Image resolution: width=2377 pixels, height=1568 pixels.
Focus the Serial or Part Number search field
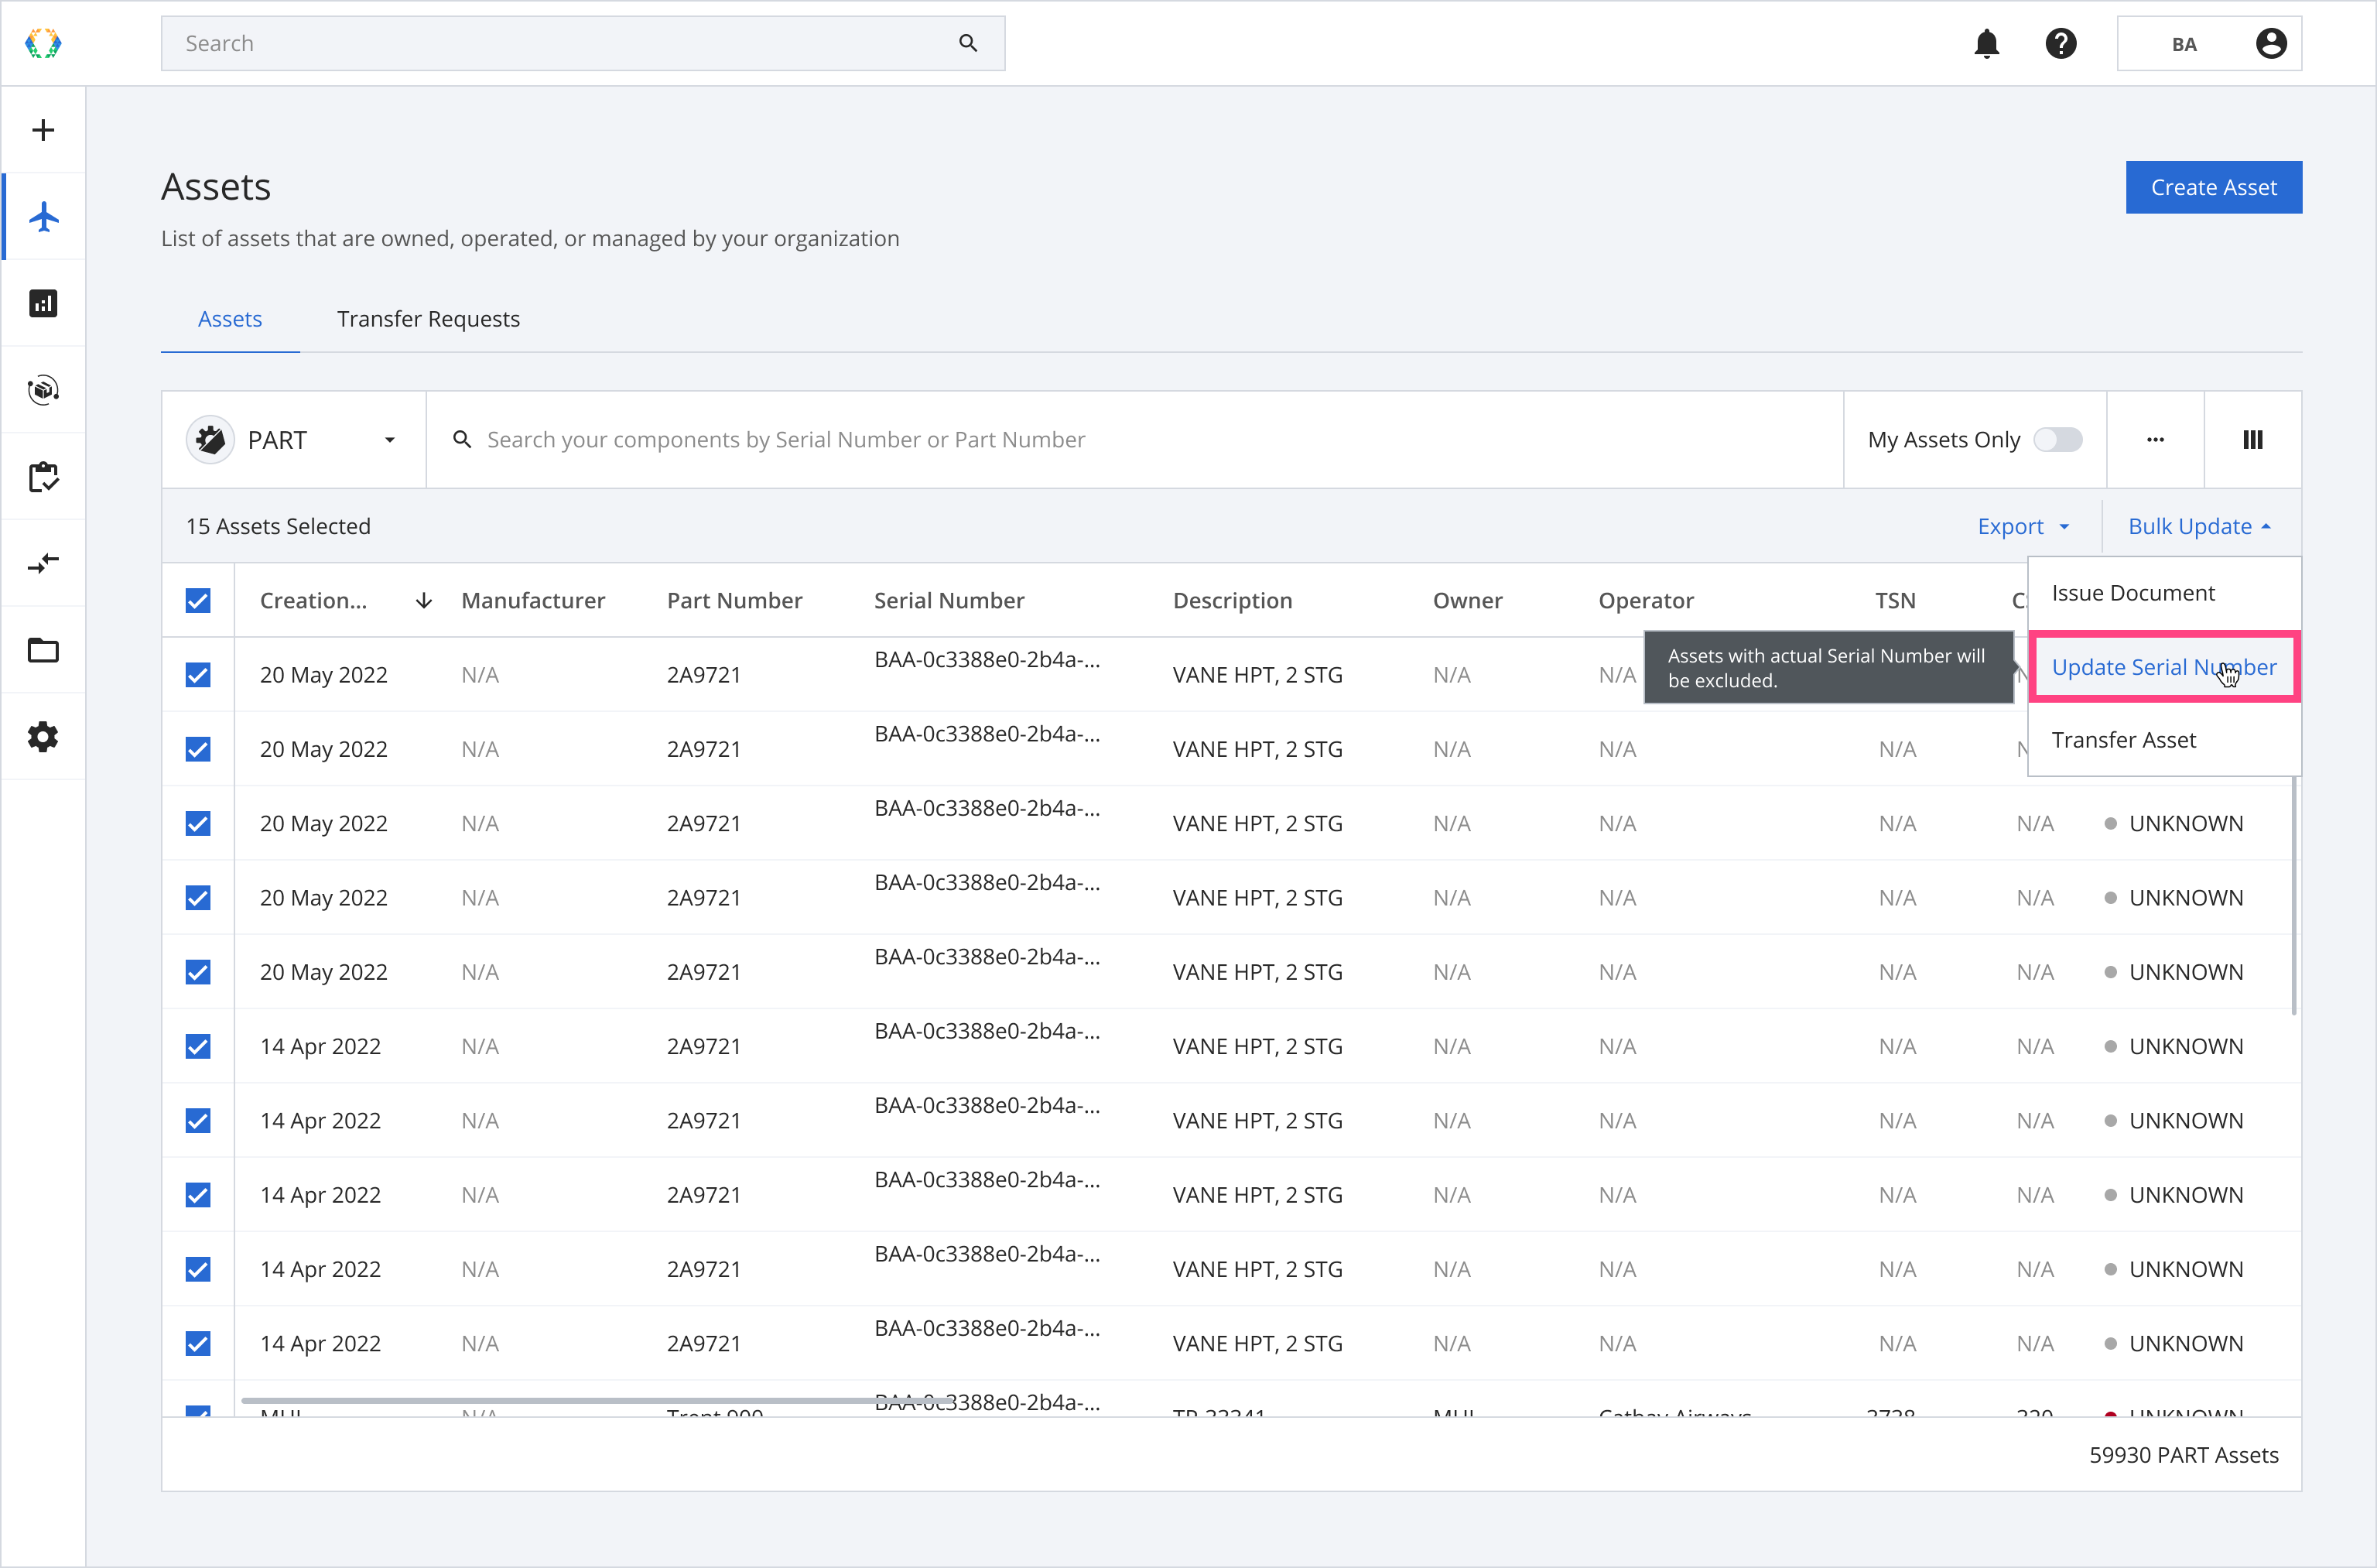(x=1134, y=439)
